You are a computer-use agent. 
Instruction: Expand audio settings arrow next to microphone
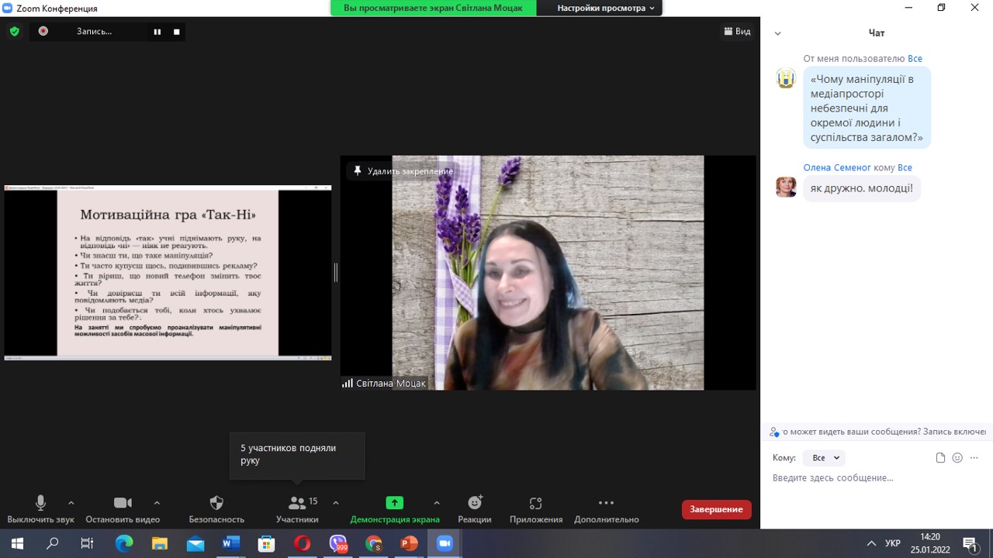[x=71, y=503]
